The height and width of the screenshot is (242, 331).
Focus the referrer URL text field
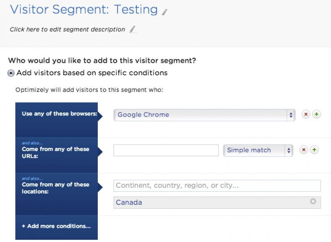coord(166,150)
